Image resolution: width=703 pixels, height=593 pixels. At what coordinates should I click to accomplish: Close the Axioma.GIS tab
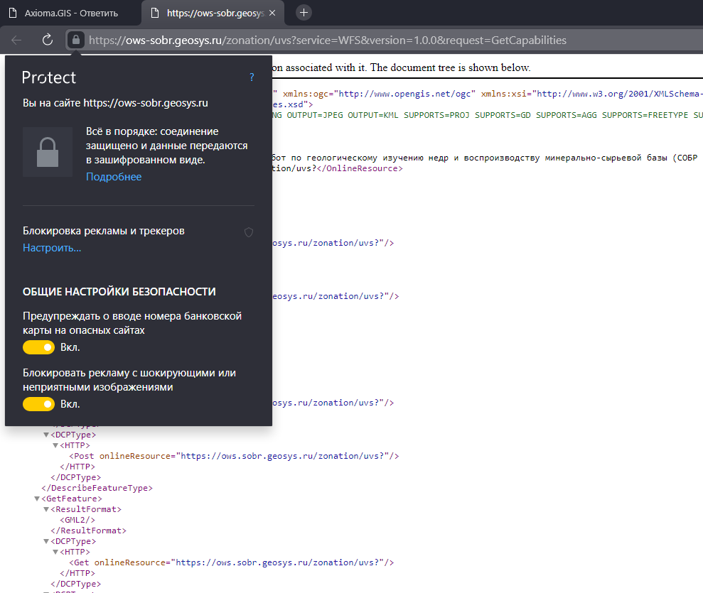[x=130, y=13]
